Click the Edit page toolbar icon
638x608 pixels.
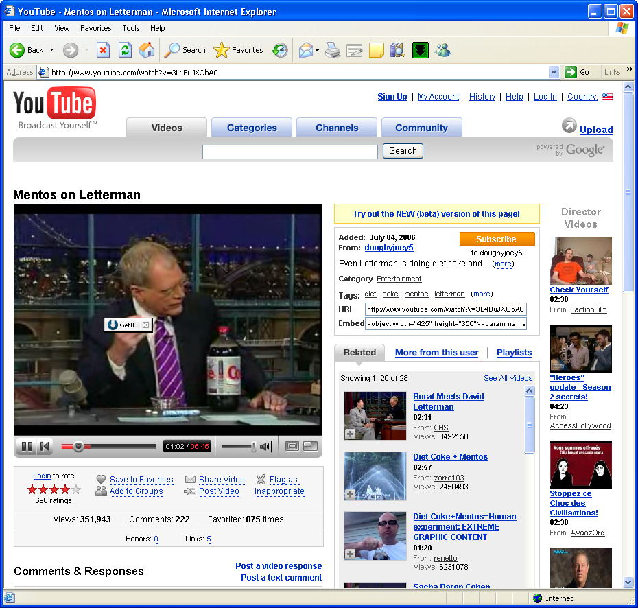[x=355, y=51]
